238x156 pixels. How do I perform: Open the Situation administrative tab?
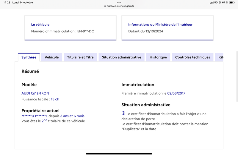(x=122, y=57)
